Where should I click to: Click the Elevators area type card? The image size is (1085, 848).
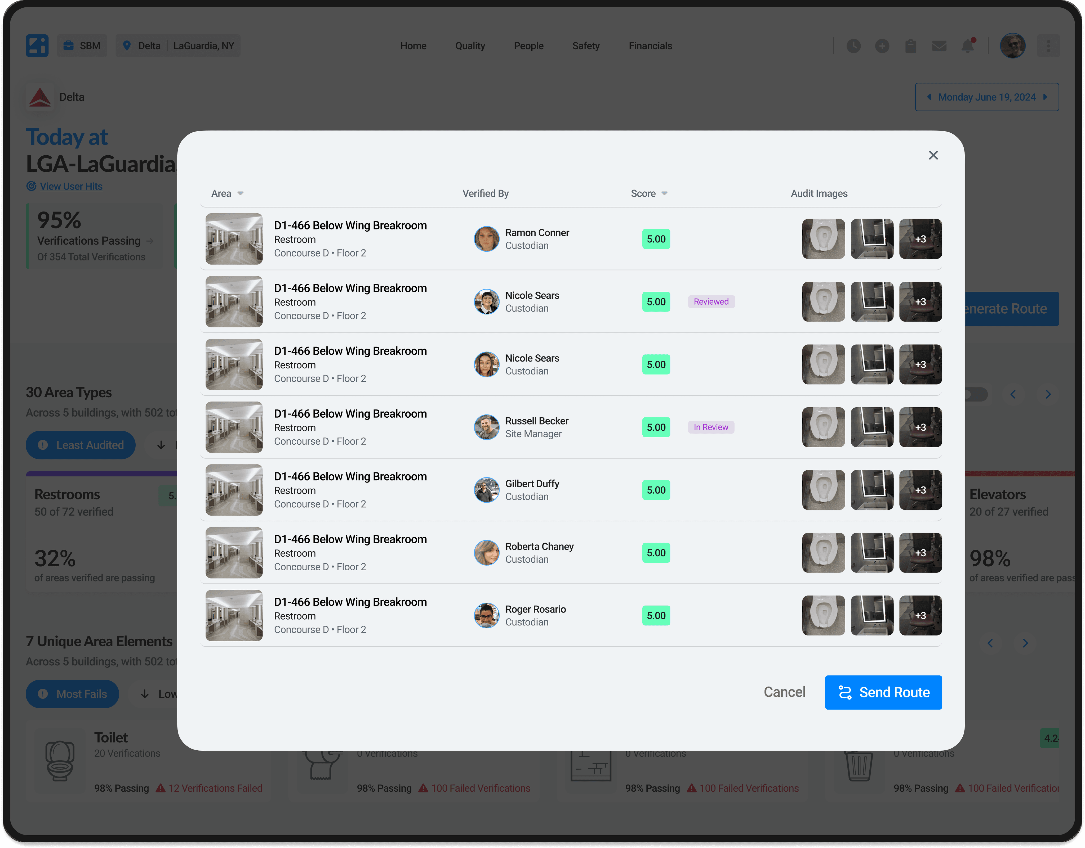[x=1020, y=531]
